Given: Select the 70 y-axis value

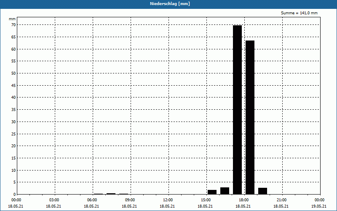Looking at the screenshot, I should tap(13, 25).
